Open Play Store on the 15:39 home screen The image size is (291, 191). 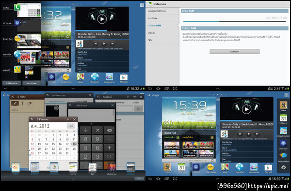click(x=268, y=167)
